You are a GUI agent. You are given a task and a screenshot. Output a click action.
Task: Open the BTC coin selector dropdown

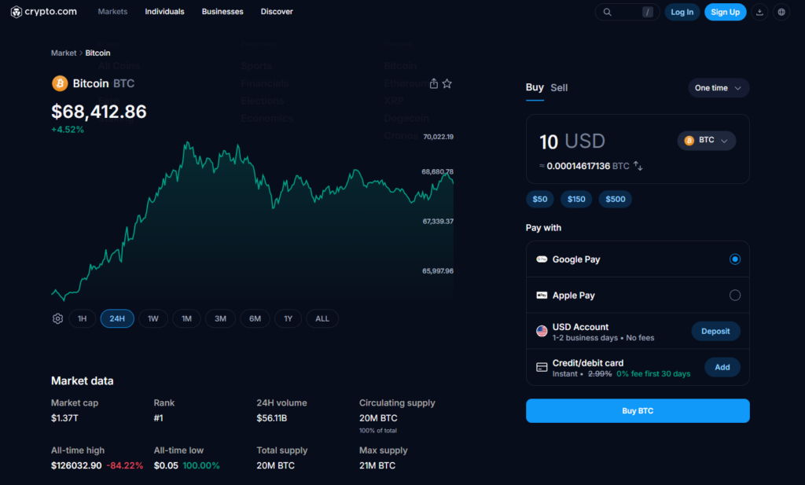point(707,140)
